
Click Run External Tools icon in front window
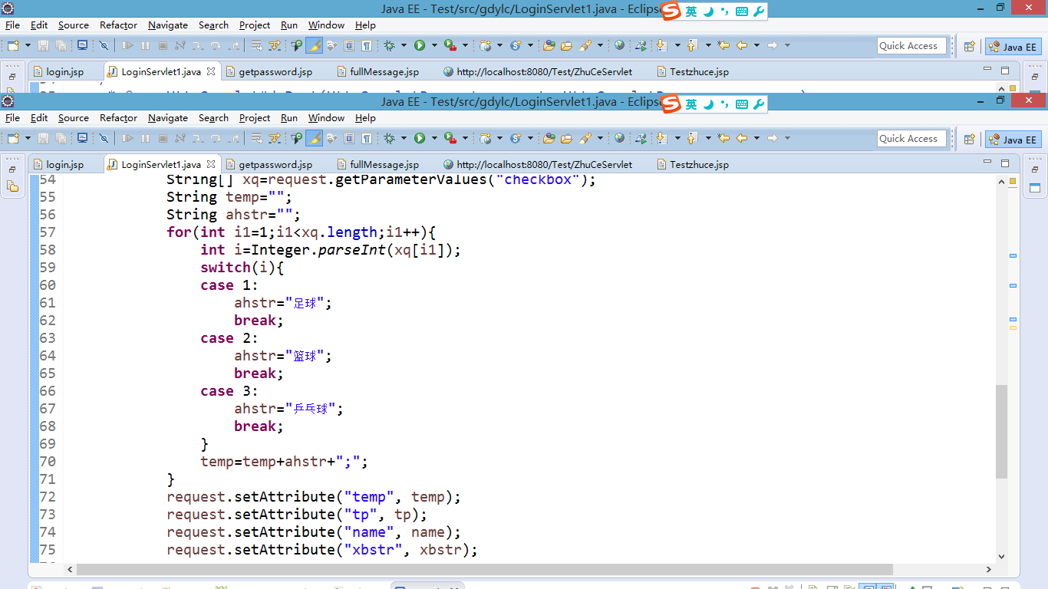[450, 138]
